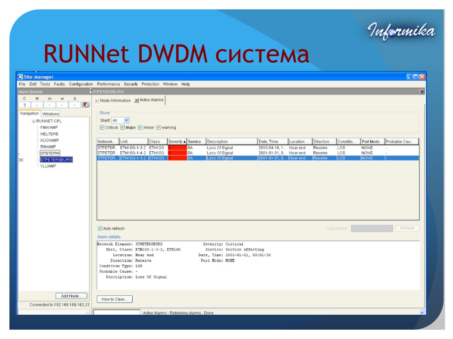Select SPBTERW node in tree

click(x=50, y=153)
